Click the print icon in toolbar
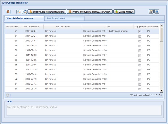This screenshot has height=124, width=168. (x=151, y=12)
